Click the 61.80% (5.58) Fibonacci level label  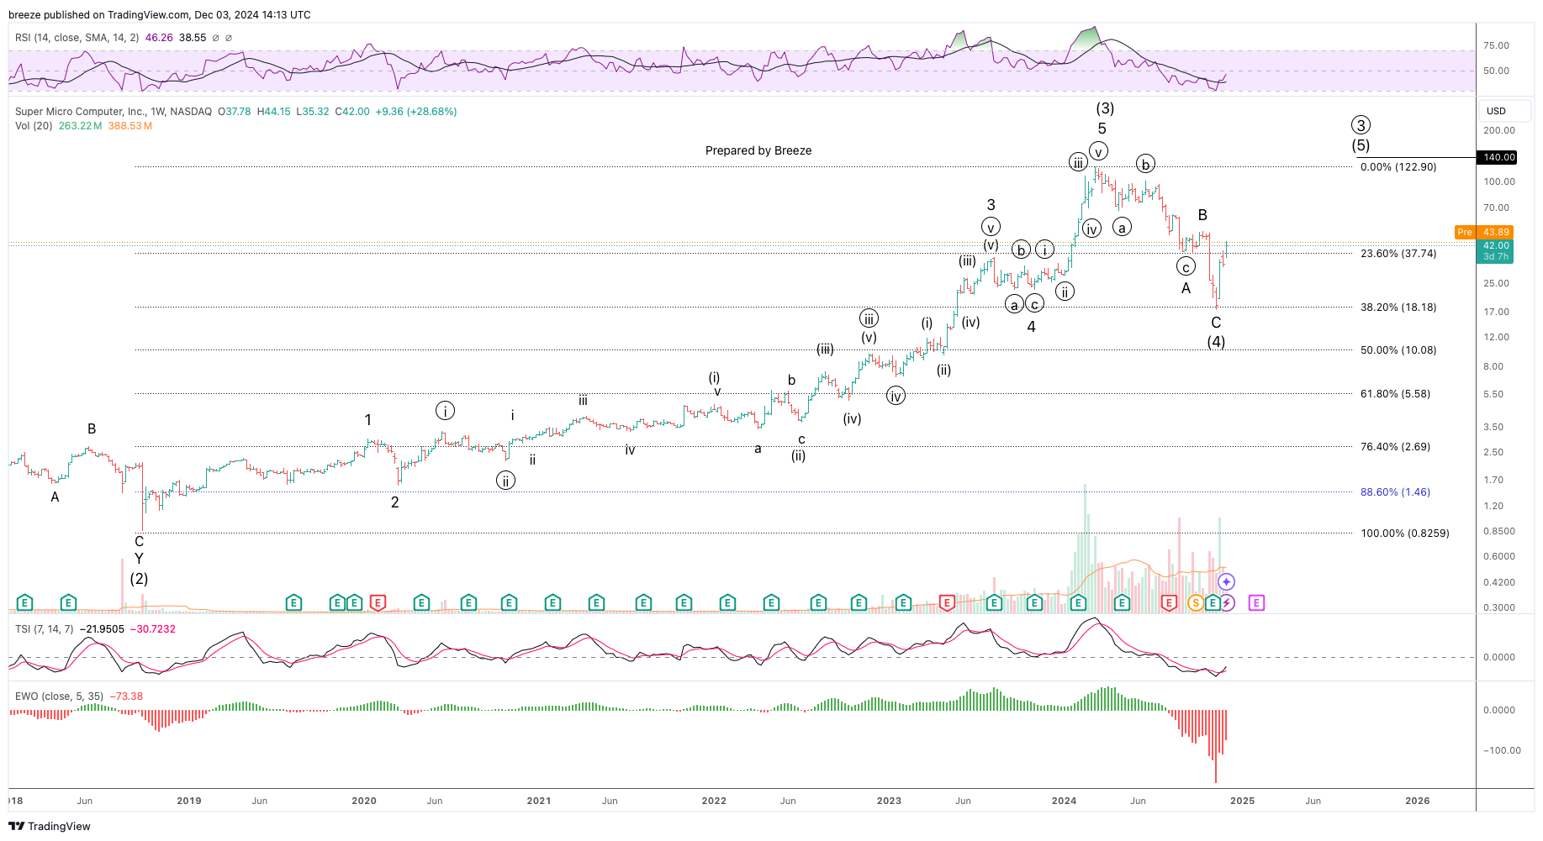coord(1395,394)
